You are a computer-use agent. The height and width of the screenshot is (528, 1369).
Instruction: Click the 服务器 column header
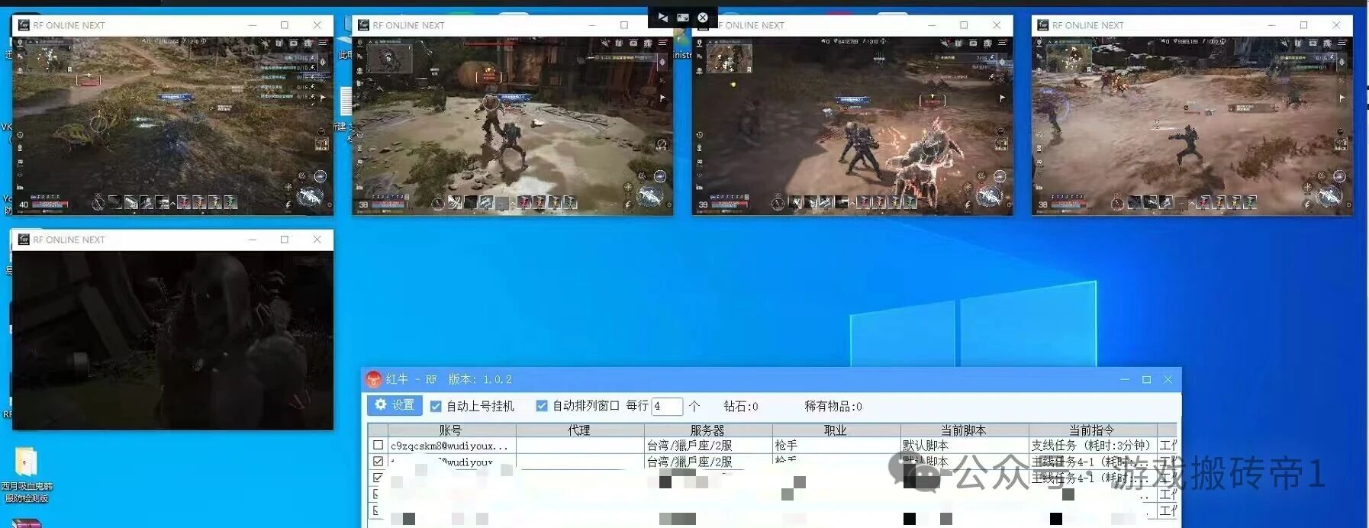pos(707,430)
